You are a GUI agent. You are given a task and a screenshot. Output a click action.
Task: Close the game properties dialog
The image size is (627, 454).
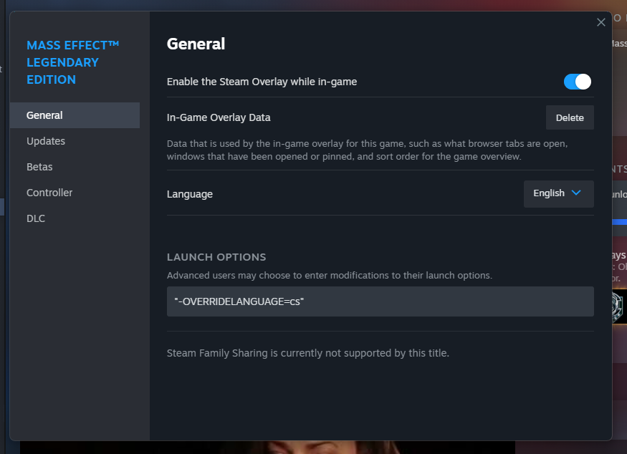click(x=600, y=22)
